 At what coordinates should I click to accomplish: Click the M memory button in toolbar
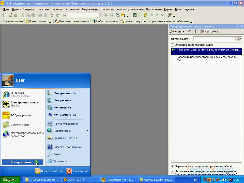coord(152,15)
